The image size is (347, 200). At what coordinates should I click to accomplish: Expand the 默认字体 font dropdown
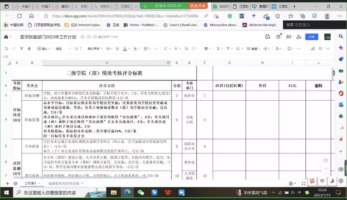click(x=95, y=48)
